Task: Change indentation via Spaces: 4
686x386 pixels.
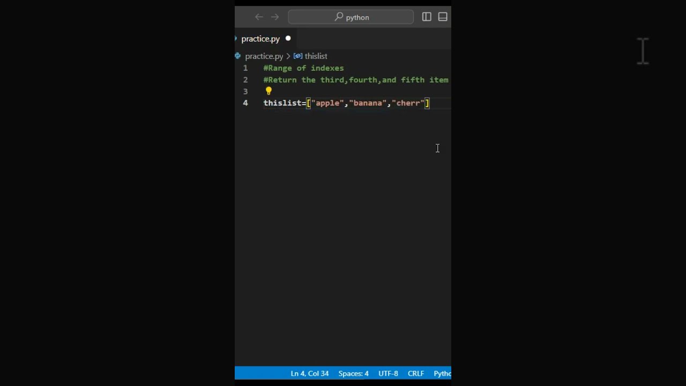Action: point(353,374)
